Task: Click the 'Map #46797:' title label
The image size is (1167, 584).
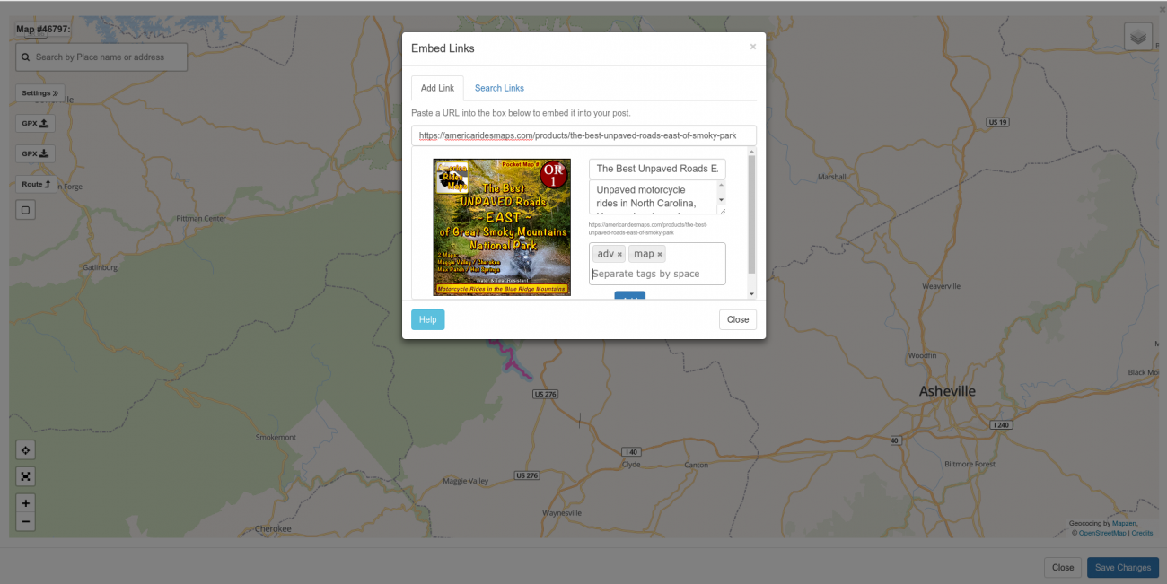Action: pos(43,29)
